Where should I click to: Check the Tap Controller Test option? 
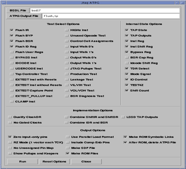(11, 74)
